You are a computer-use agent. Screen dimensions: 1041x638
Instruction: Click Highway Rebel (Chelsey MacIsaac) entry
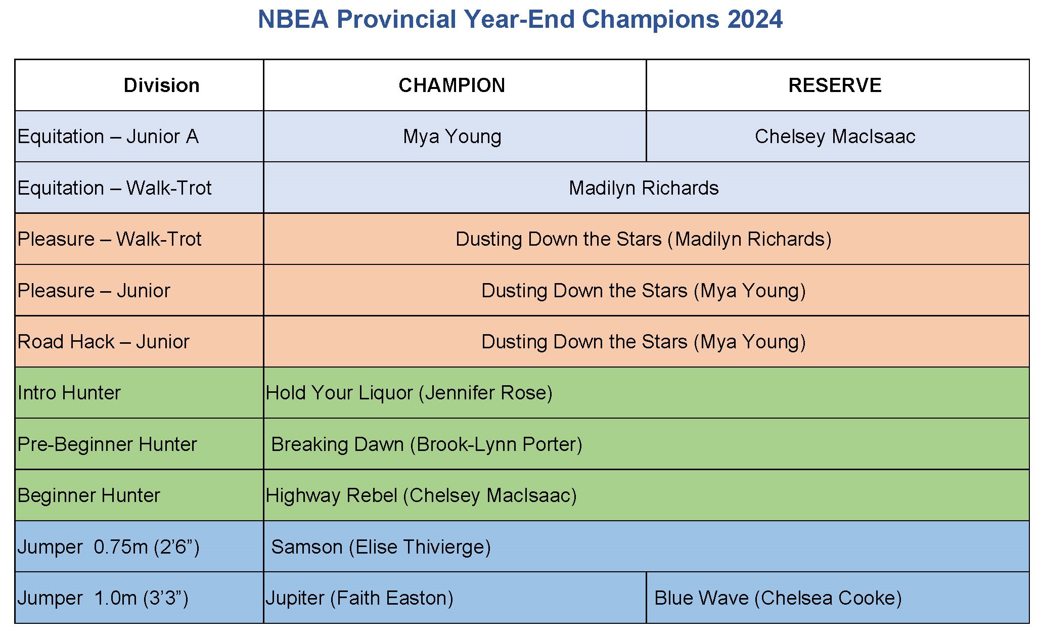click(421, 495)
